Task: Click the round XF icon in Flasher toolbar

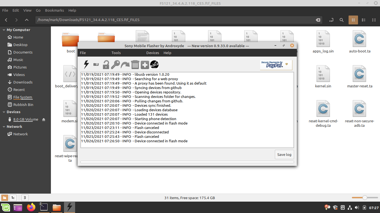Action: (154, 65)
